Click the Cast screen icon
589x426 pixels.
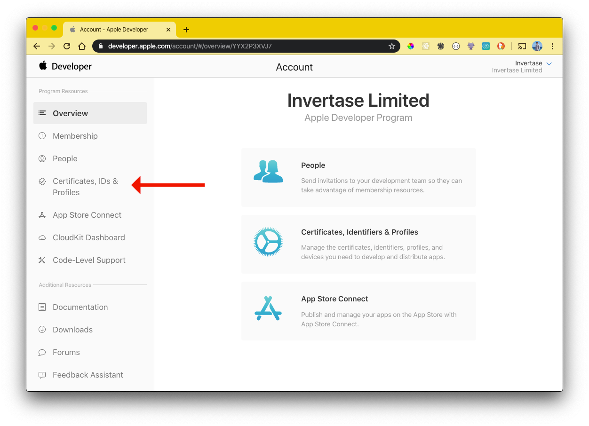[x=522, y=46]
